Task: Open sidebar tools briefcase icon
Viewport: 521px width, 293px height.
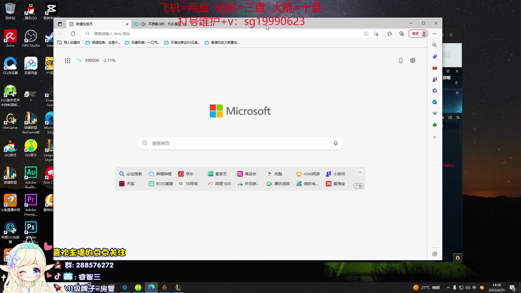Action: (434, 68)
